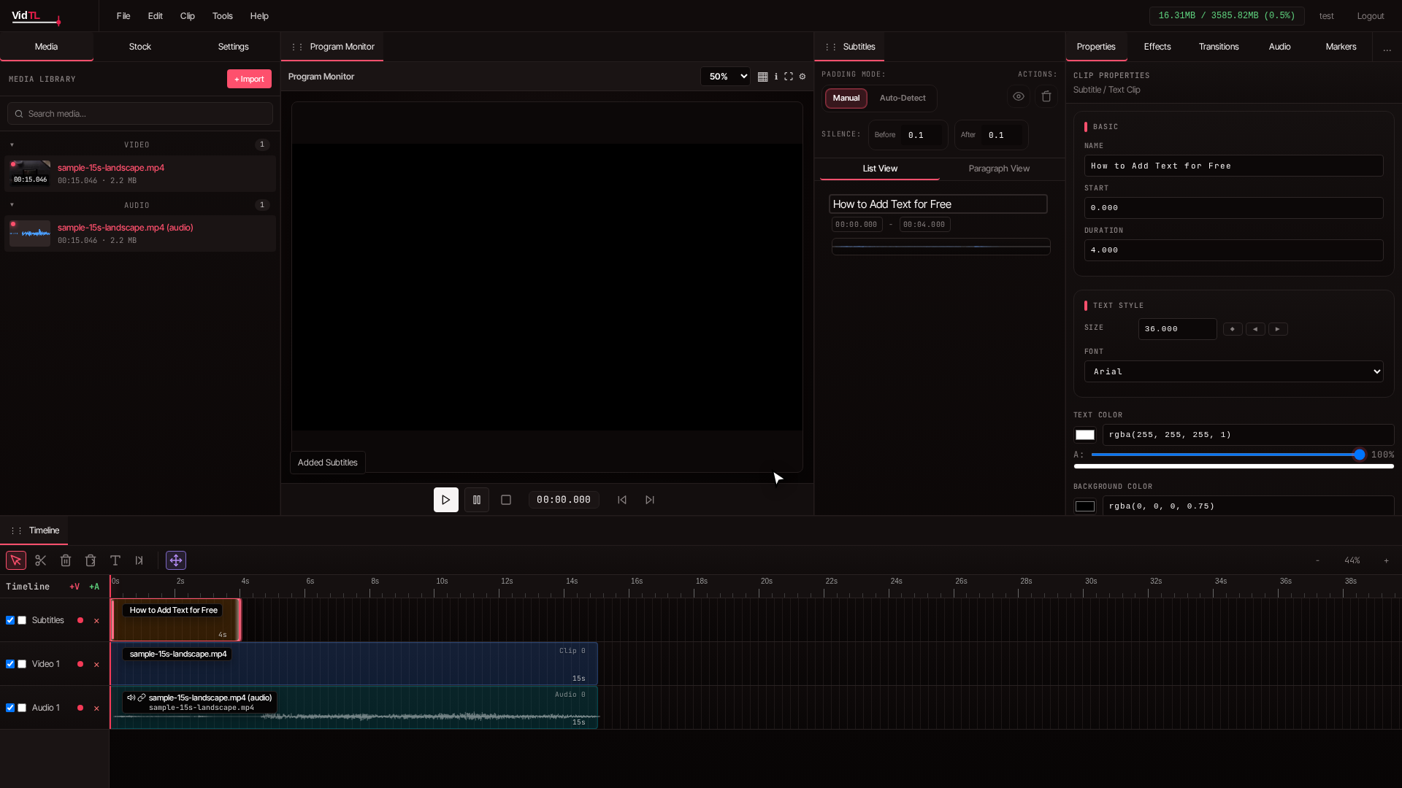Image resolution: width=1402 pixels, height=788 pixels.
Task: Remove the Audio 1 track with red x
Action: click(x=96, y=708)
